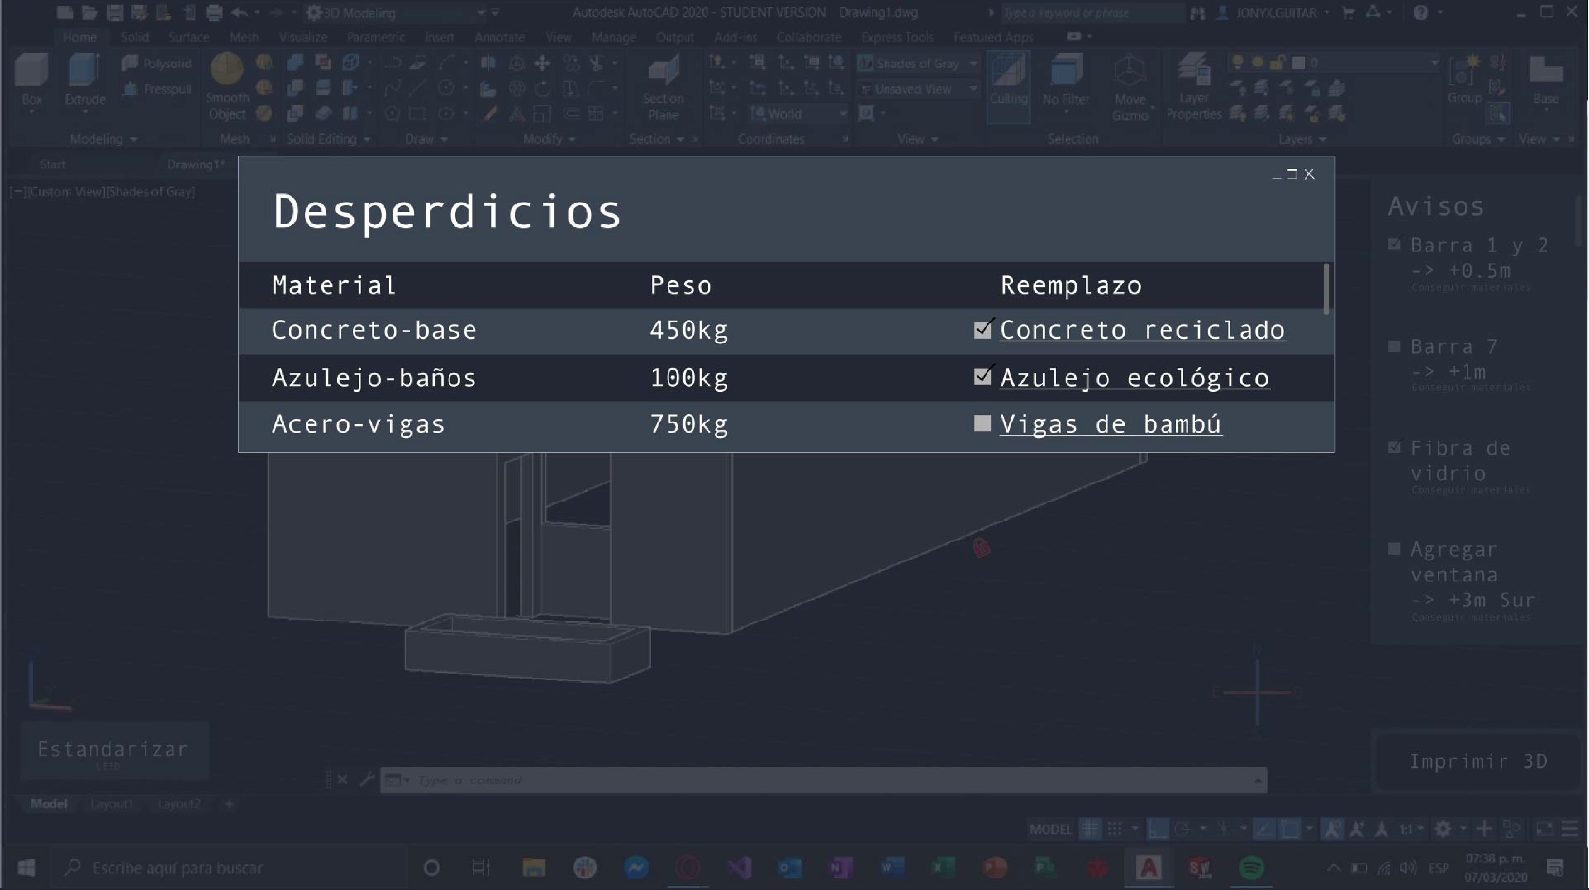Open the Annotate ribbon tab
Image resolution: width=1589 pixels, height=890 pixels.
(x=500, y=37)
